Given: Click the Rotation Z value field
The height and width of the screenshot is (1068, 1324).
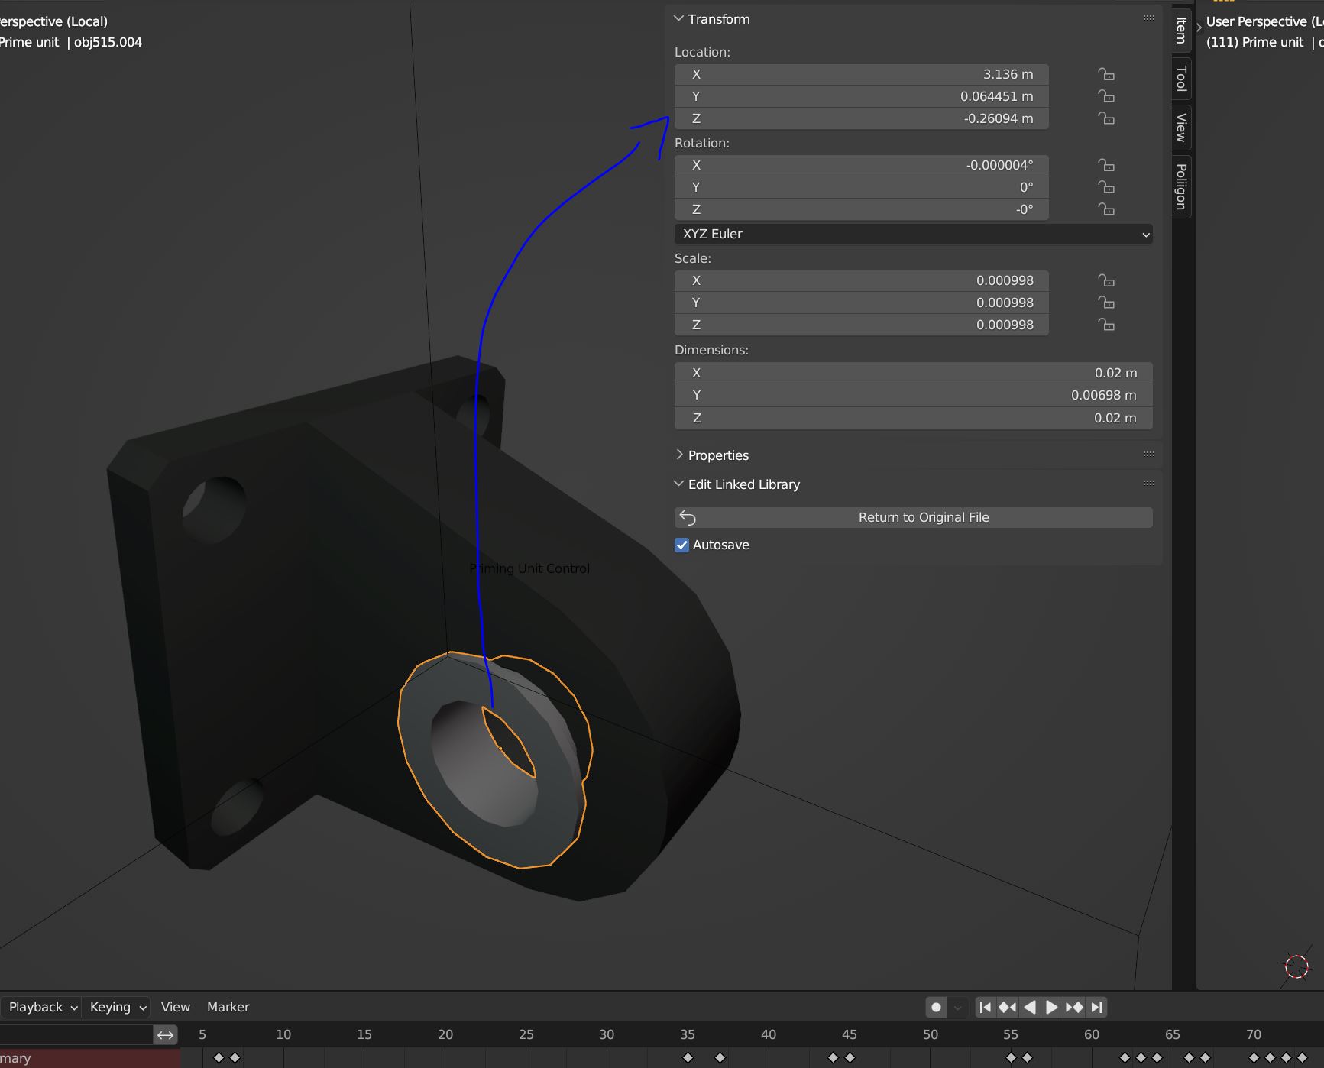Looking at the screenshot, I should point(861,209).
